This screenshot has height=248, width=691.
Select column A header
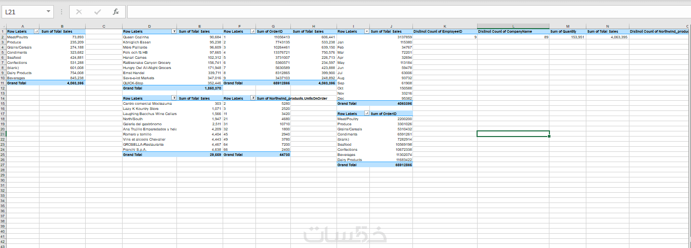click(23, 26)
